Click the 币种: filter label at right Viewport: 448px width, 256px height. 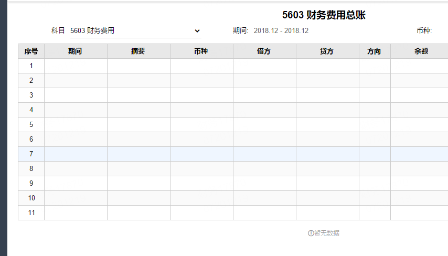coord(424,30)
